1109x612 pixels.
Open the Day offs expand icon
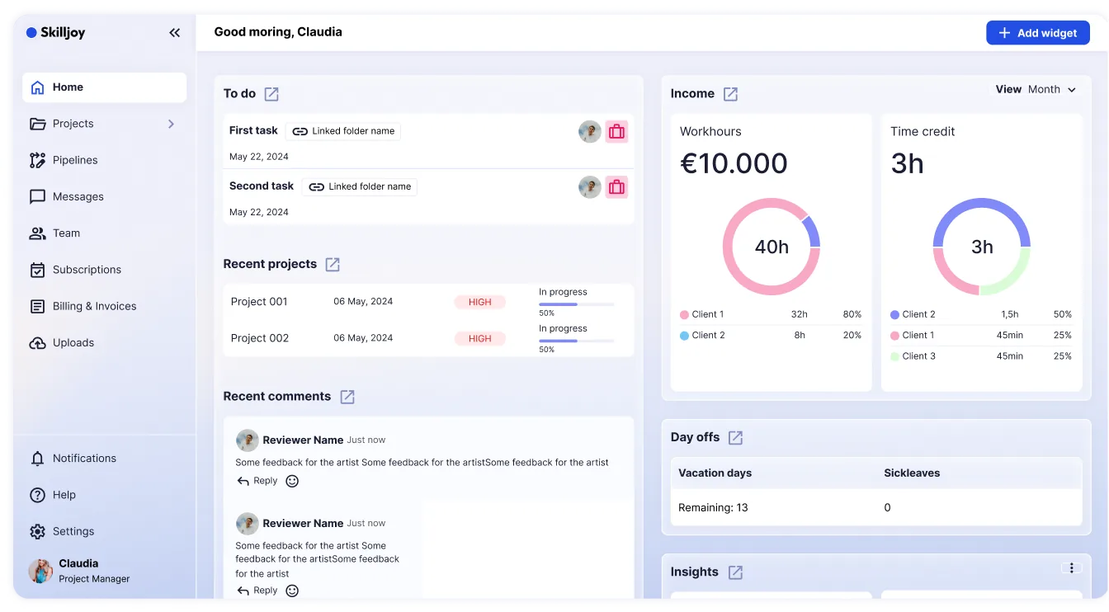click(735, 438)
